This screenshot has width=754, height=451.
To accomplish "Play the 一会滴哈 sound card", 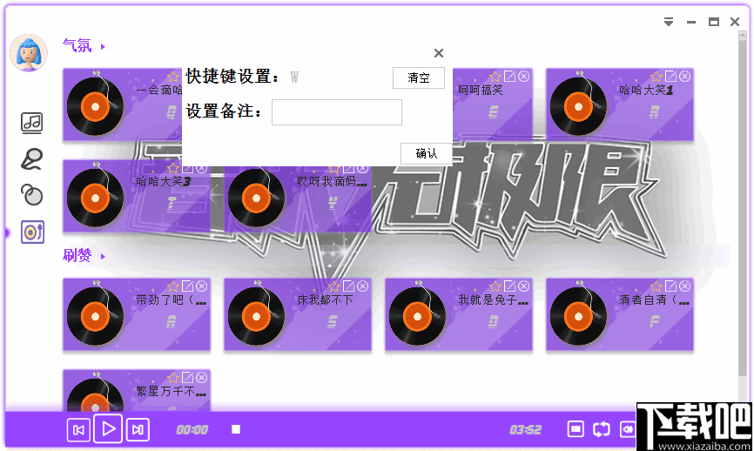I will point(95,106).
